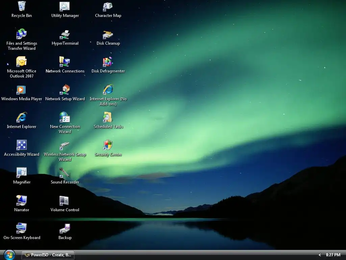346x260 pixels.
Task: Switch to PowerISO taskbar button
Action: pos(48,255)
